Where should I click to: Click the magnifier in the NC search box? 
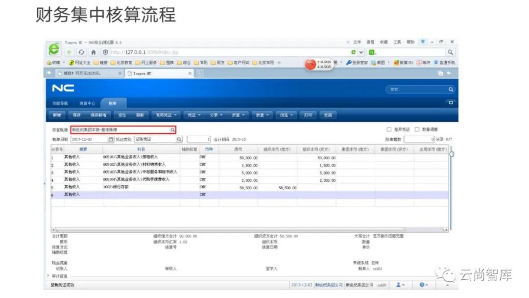pyautogui.click(x=451, y=89)
